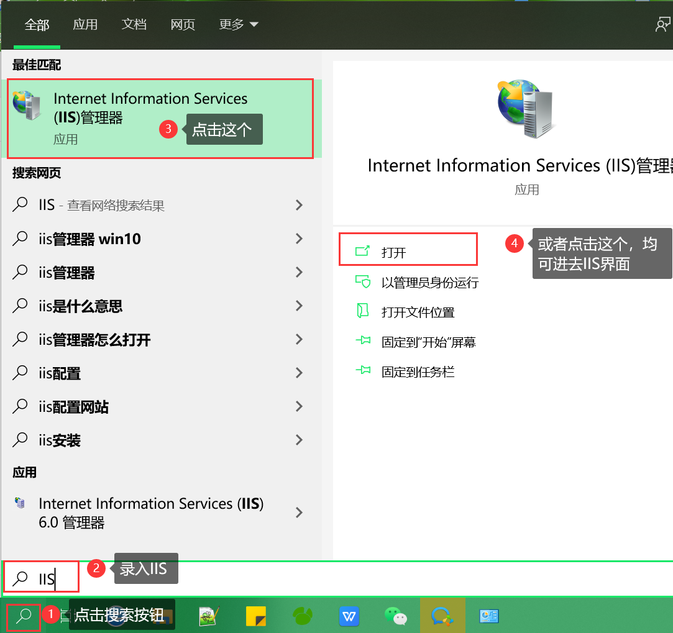Screen dimensions: 673x633
Task: Click the taskbar search magnifier button
Action: pos(24,616)
